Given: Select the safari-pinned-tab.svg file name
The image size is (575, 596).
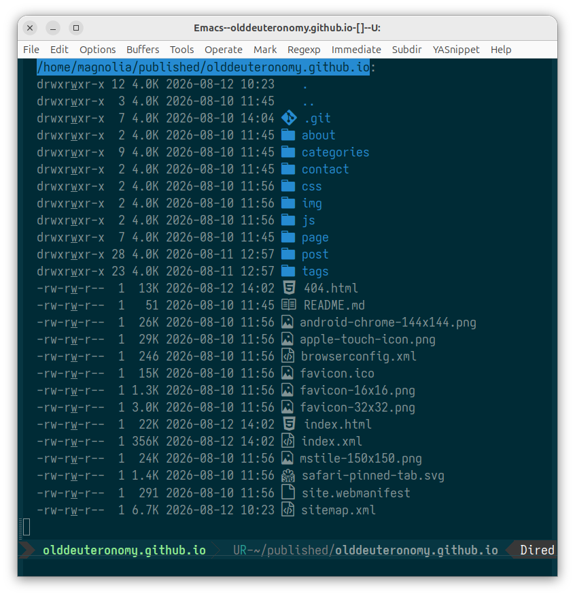Looking at the screenshot, I should [373, 476].
